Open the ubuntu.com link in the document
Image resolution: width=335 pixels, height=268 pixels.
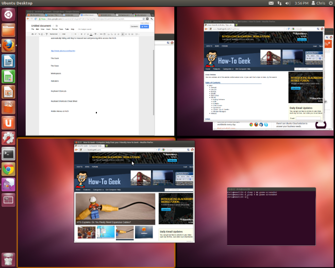click(x=63, y=51)
